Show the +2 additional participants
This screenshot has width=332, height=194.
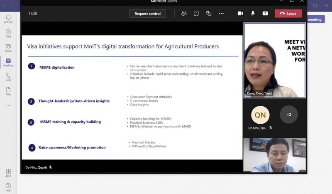pos(289,115)
